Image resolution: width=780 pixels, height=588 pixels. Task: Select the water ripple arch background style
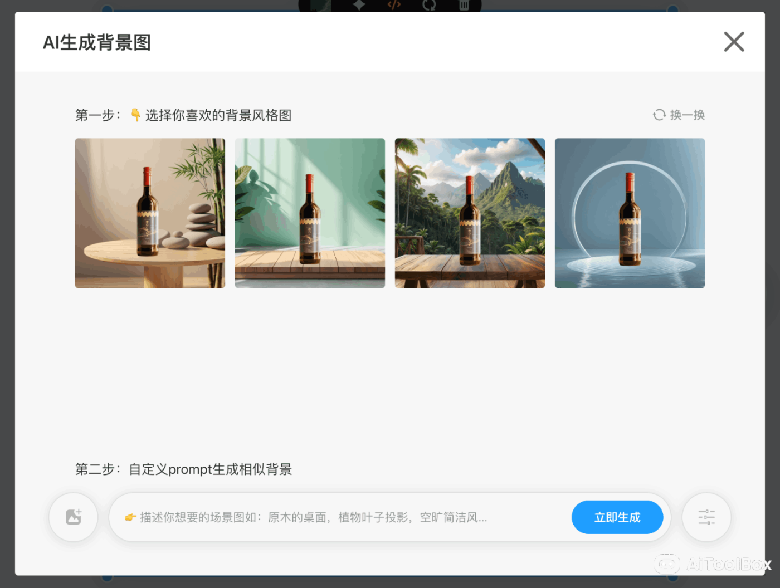point(630,213)
